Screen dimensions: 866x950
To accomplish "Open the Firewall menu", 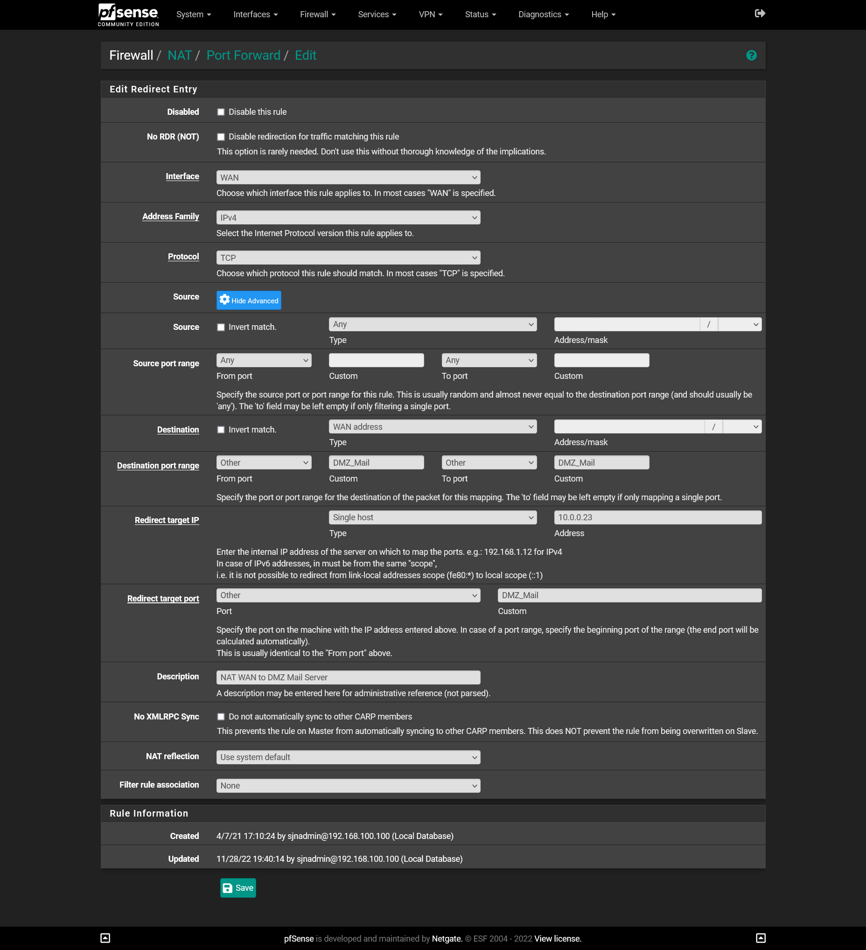I will [318, 14].
